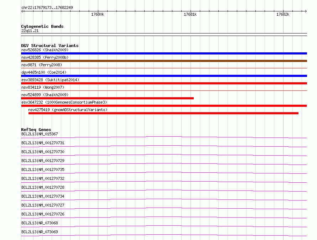Open transcript BCL2L13|NM_001270731

[43, 143]
